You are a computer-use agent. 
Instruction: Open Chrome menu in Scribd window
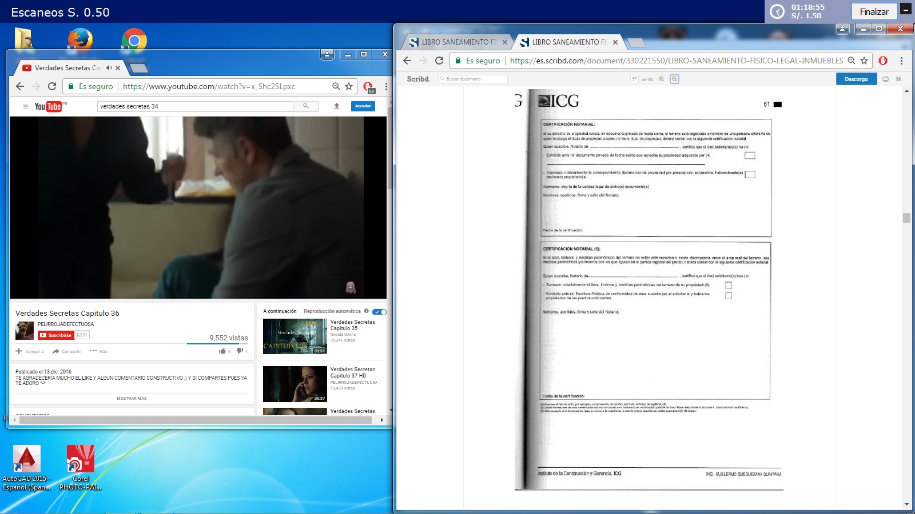point(901,61)
